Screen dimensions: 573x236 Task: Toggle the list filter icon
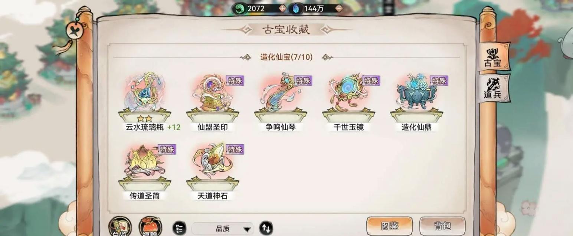point(180,228)
